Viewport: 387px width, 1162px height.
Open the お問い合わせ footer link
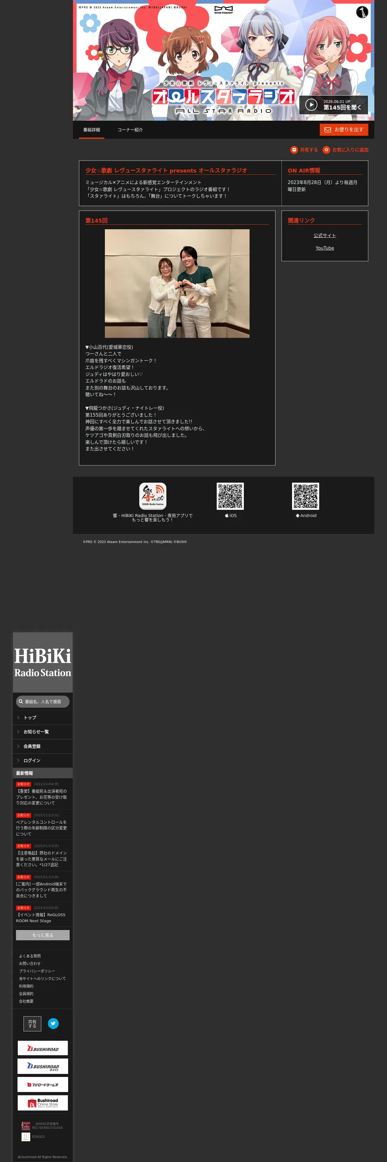point(30,964)
